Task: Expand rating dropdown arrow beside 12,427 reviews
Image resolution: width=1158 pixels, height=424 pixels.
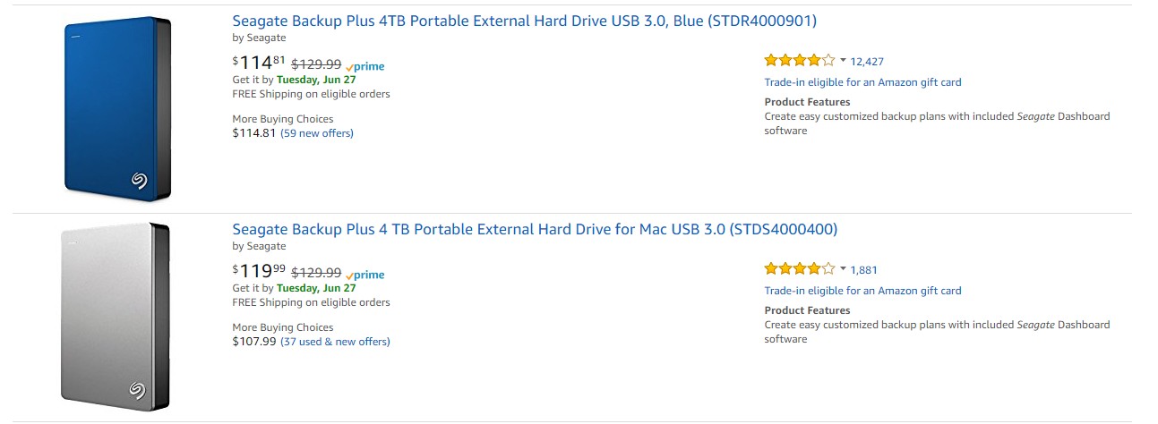Action: tap(843, 61)
